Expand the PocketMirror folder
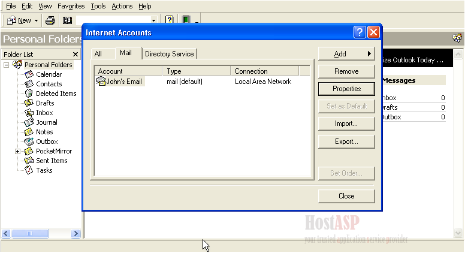Viewport: 465px width, 253px height. pos(18,151)
